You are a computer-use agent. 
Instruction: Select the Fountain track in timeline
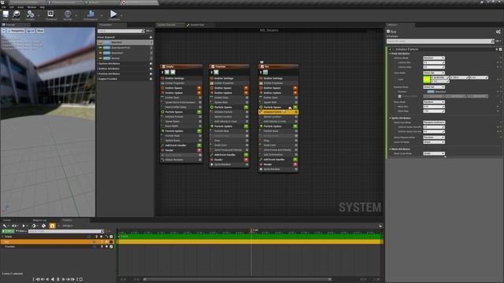(x=57, y=247)
